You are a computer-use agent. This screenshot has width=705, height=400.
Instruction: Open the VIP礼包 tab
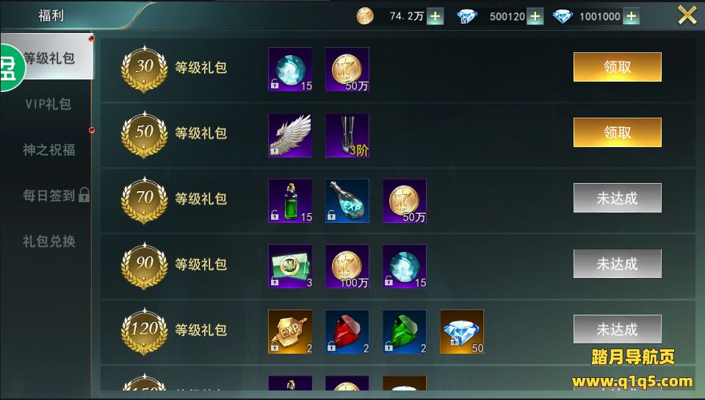click(x=48, y=104)
